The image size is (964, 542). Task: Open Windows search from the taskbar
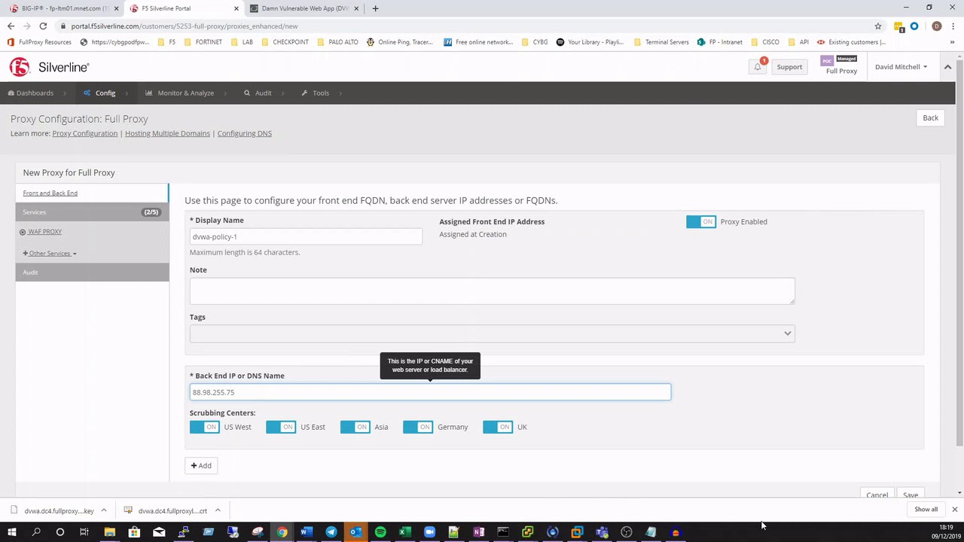click(x=36, y=532)
